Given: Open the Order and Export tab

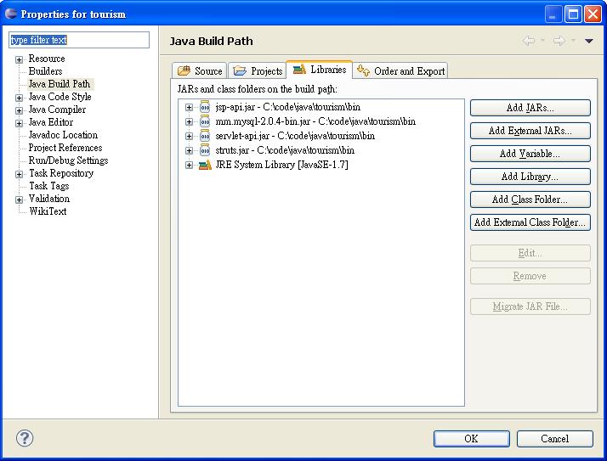Looking at the screenshot, I should pyautogui.click(x=401, y=71).
